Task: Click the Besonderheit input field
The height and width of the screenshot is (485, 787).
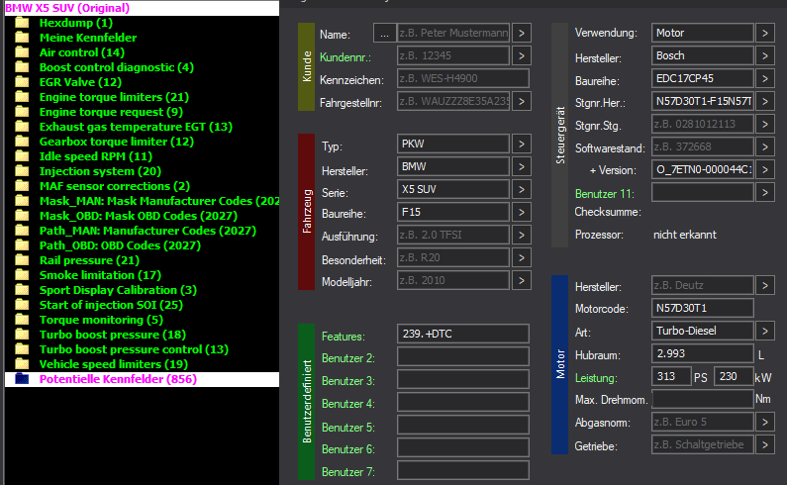Action: [x=453, y=258]
